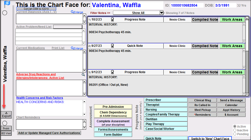Click the magnifier icon beside Adverse Drug Reactions
Image resolution: width=251 pixels, height=140 pixels.
(83, 75)
